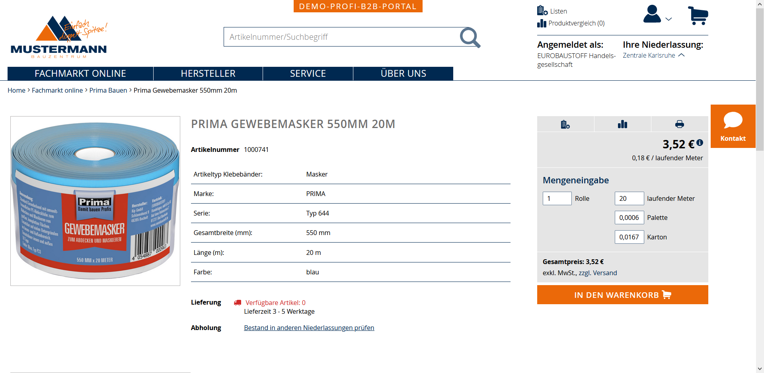Click the article number search field
The height and width of the screenshot is (373, 764).
tap(342, 37)
